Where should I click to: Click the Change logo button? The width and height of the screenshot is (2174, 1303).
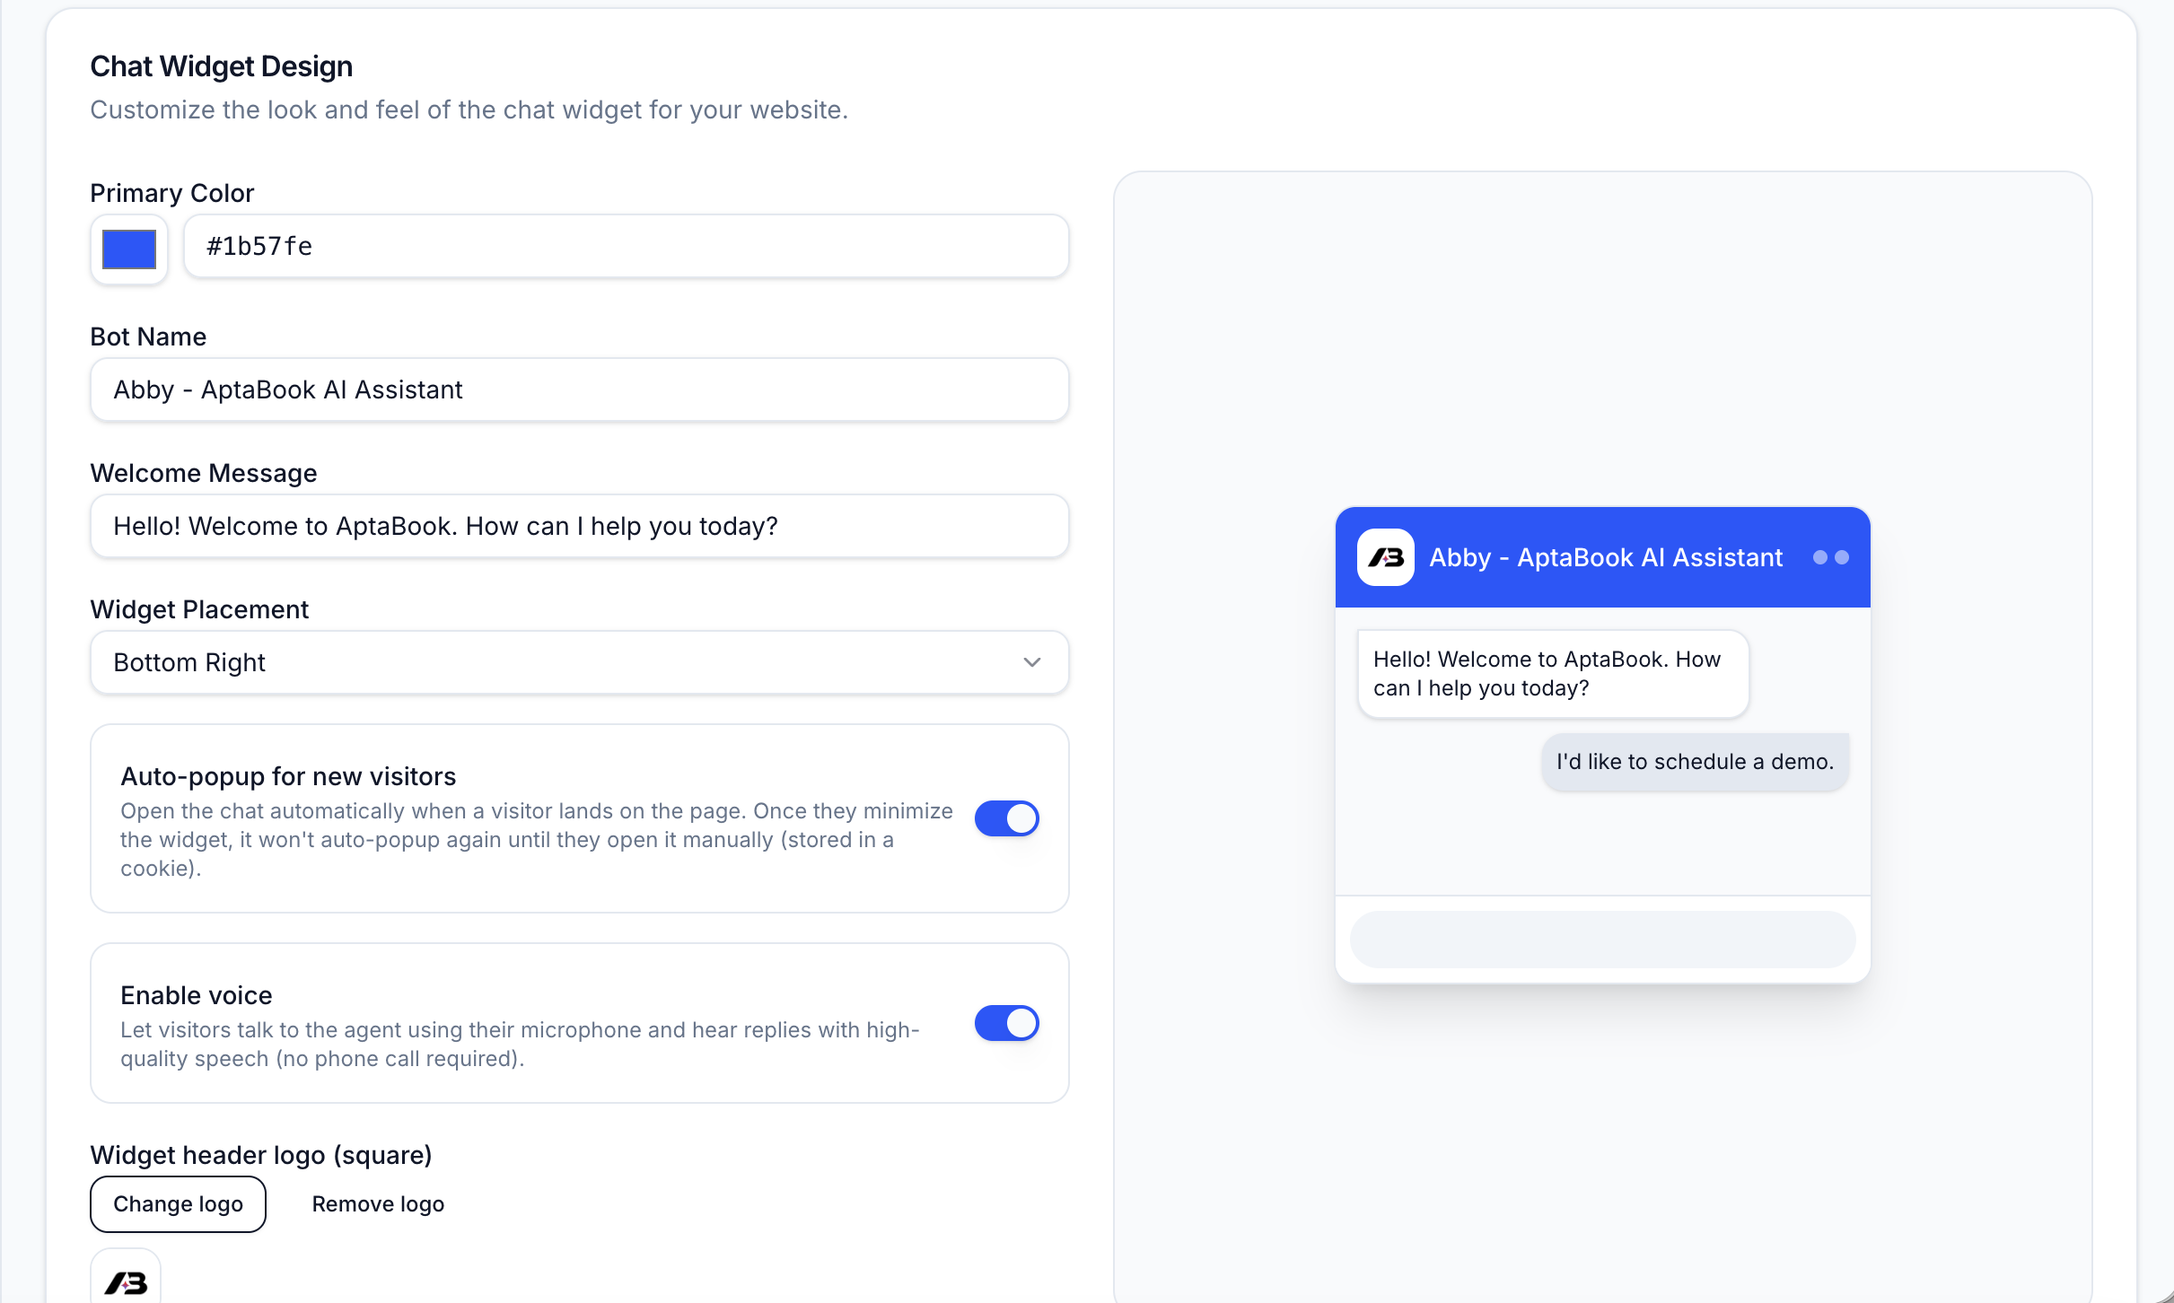tap(178, 1204)
